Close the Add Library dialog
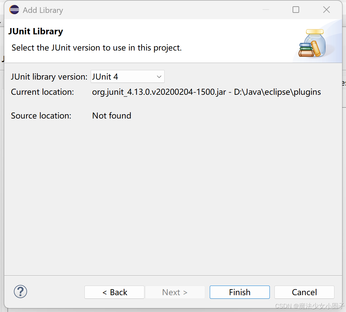This screenshot has height=312, width=346. click(326, 10)
